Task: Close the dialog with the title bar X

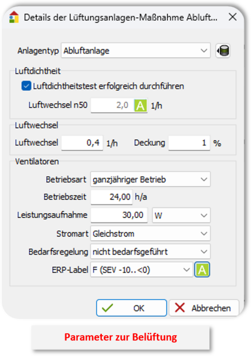Action: [x=233, y=17]
